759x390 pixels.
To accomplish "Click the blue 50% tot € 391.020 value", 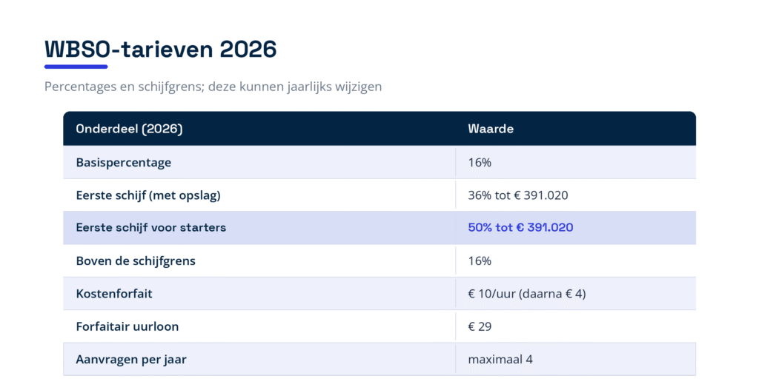I will (x=520, y=228).
